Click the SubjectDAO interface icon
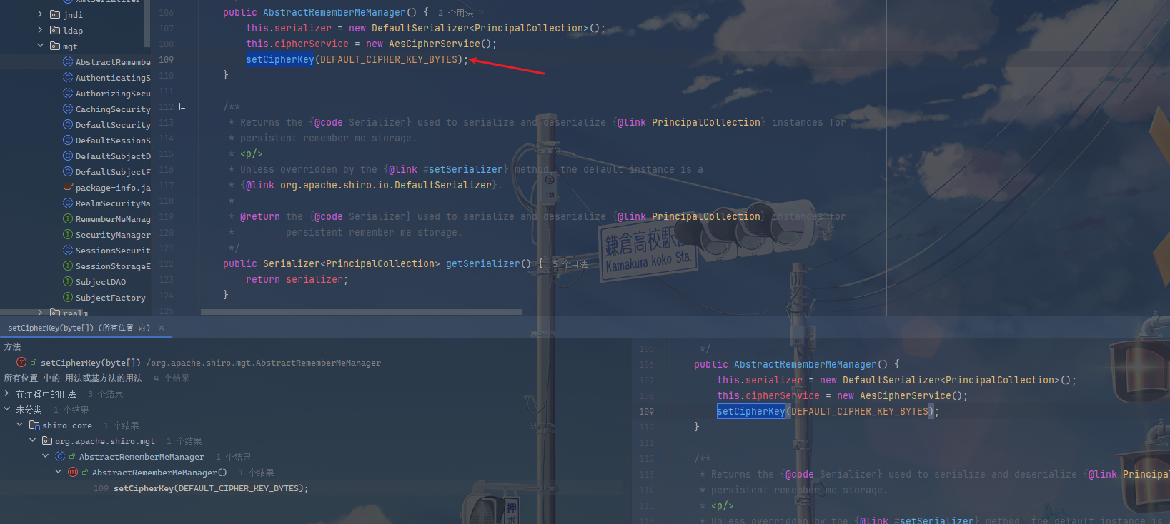 (68, 282)
